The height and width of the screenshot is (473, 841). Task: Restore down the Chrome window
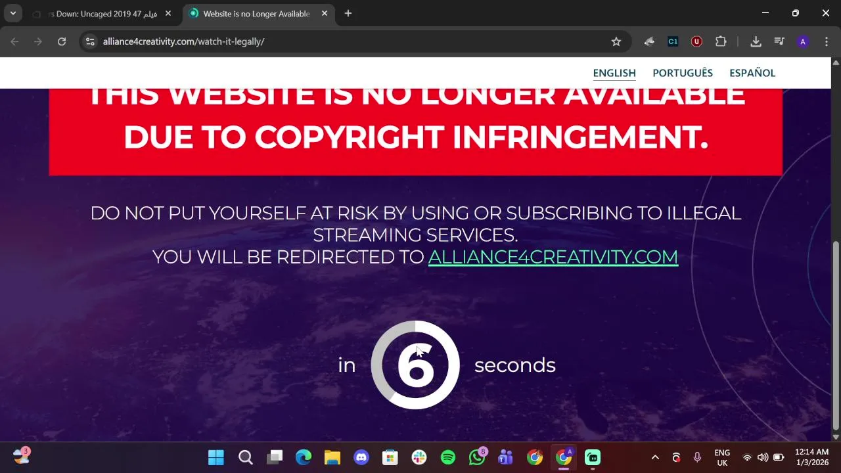[x=796, y=13]
